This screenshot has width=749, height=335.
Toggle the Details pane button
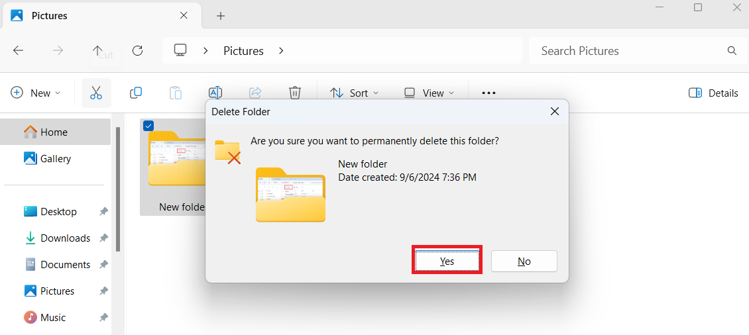click(713, 93)
